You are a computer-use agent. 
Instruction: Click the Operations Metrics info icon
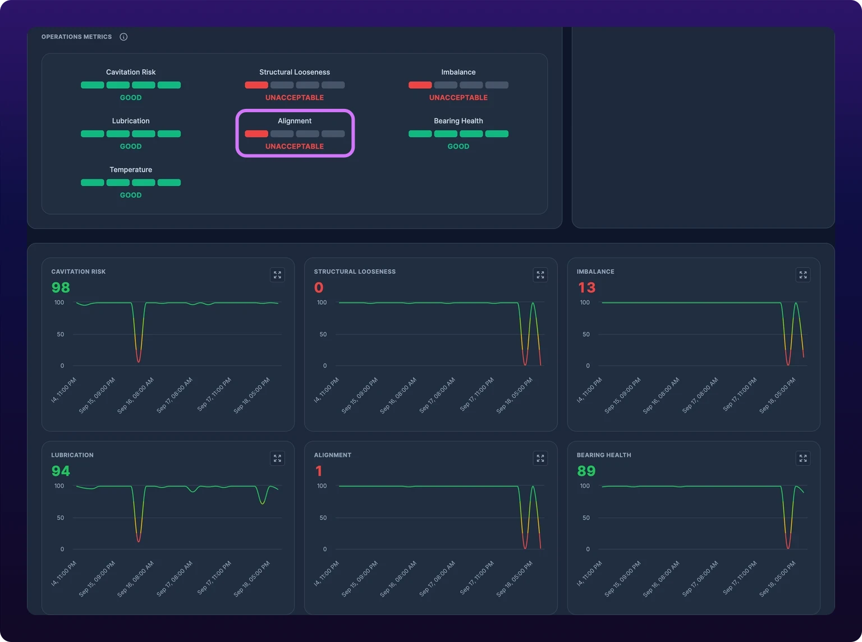[x=123, y=37]
